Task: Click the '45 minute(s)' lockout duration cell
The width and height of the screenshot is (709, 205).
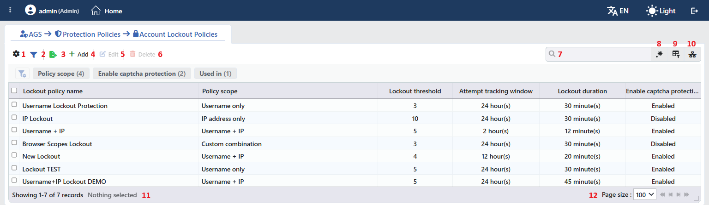Action: [x=582, y=182]
